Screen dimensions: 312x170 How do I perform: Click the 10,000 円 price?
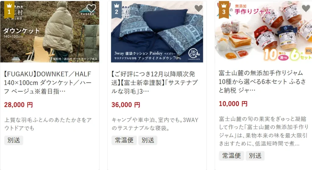[233, 104]
